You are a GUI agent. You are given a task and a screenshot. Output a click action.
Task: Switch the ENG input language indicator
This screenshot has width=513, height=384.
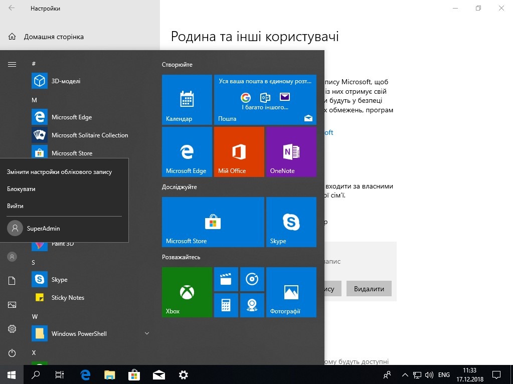[444, 375]
